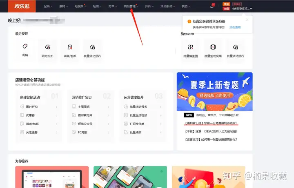Click the 运营效率提升 heading
This screenshot has width=294, height=188.
[x=134, y=97]
